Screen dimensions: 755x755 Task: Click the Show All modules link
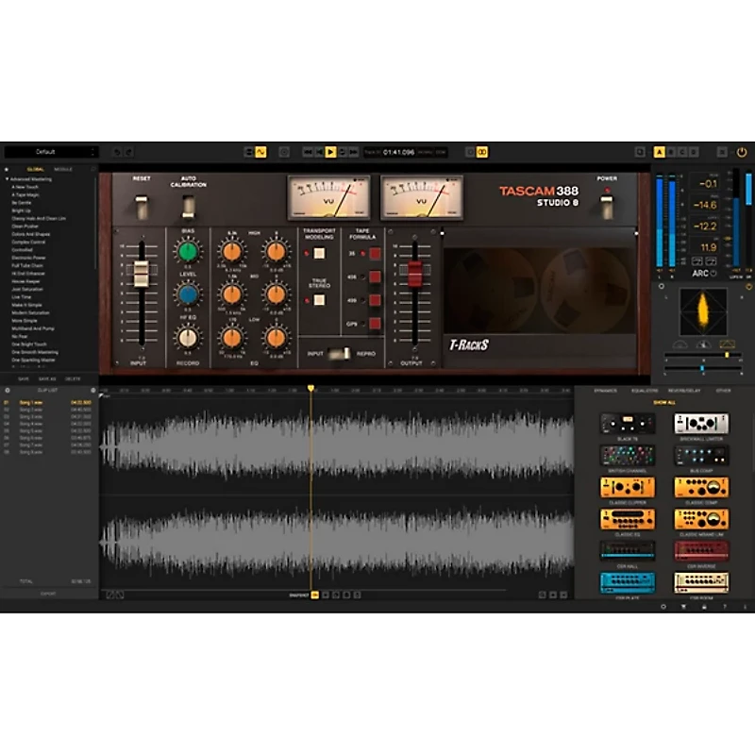click(663, 402)
